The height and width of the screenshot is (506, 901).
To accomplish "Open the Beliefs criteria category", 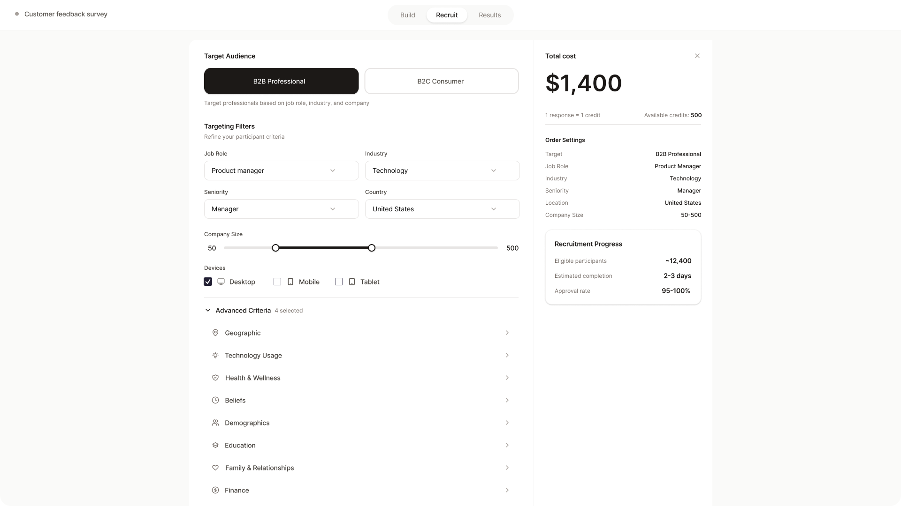I will click(x=360, y=400).
